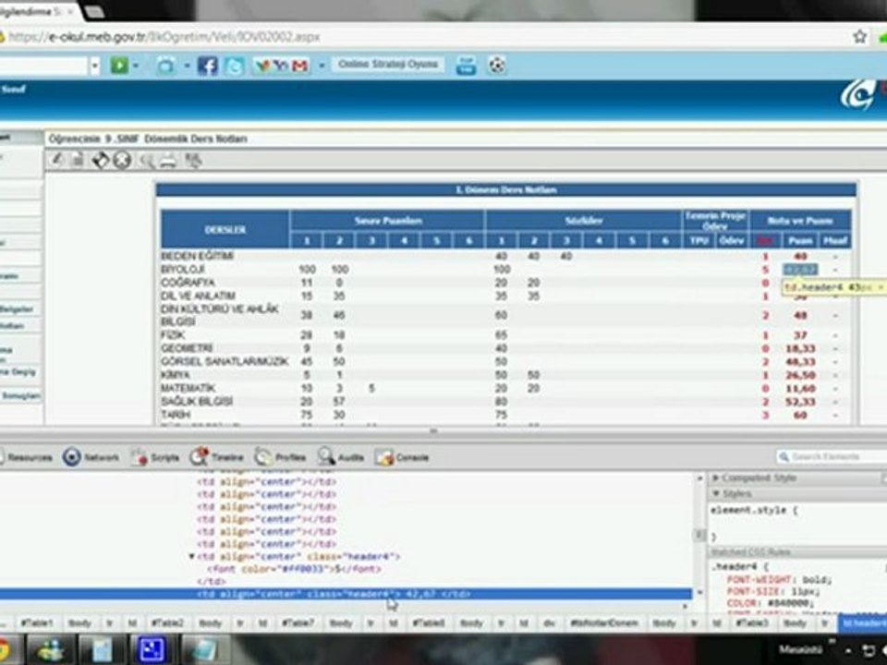Viewport: 887px width, 665px height.
Task: Open the Timeline panel in DevTools
Action: pos(216,457)
